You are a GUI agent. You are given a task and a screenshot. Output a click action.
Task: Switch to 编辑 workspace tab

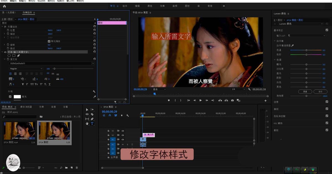[137, 6]
